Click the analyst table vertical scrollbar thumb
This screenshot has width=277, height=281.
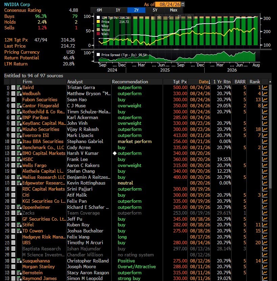pyautogui.click(x=270, y=136)
